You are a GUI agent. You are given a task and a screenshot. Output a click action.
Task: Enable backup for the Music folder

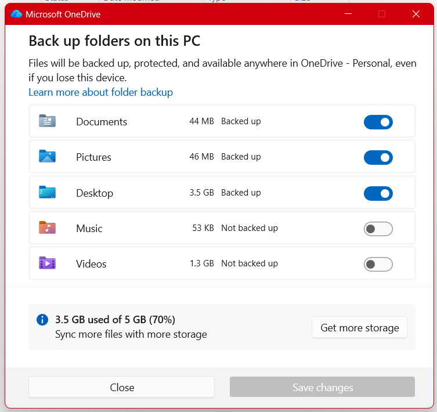coord(378,229)
